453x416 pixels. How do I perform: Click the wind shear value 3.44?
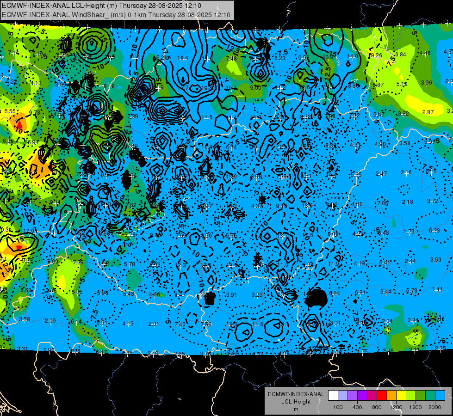386,292
